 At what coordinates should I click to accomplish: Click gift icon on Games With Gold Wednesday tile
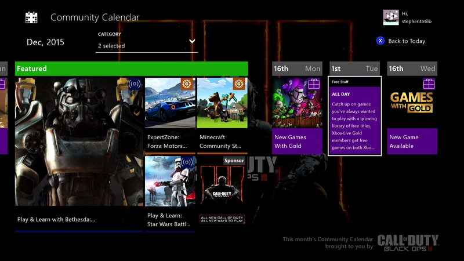(x=429, y=84)
